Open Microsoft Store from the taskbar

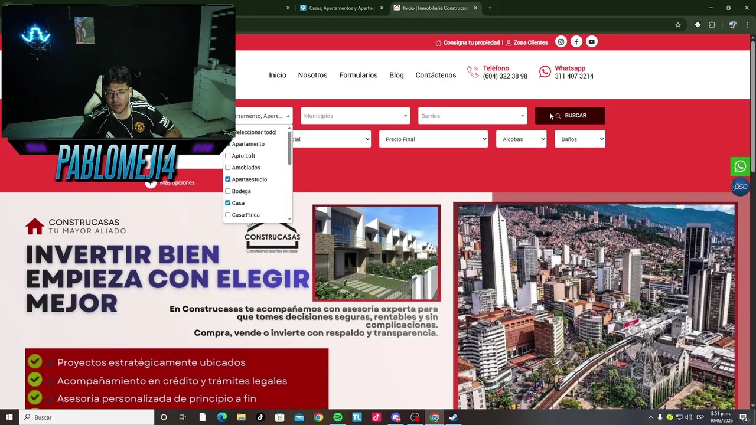(x=280, y=417)
